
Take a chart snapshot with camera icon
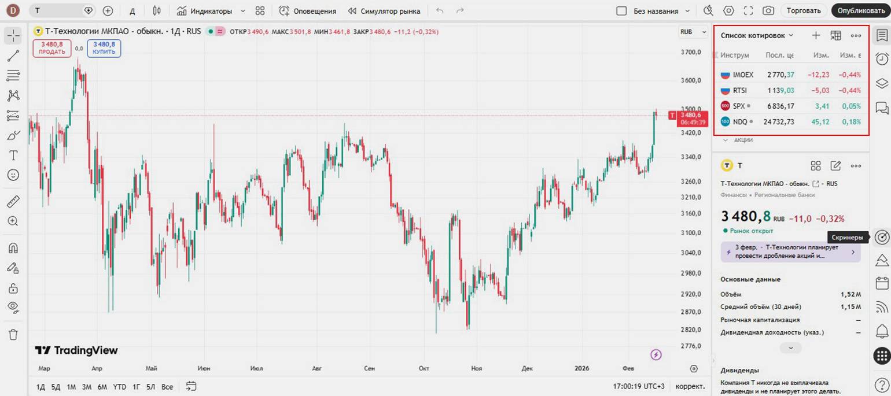(x=768, y=11)
